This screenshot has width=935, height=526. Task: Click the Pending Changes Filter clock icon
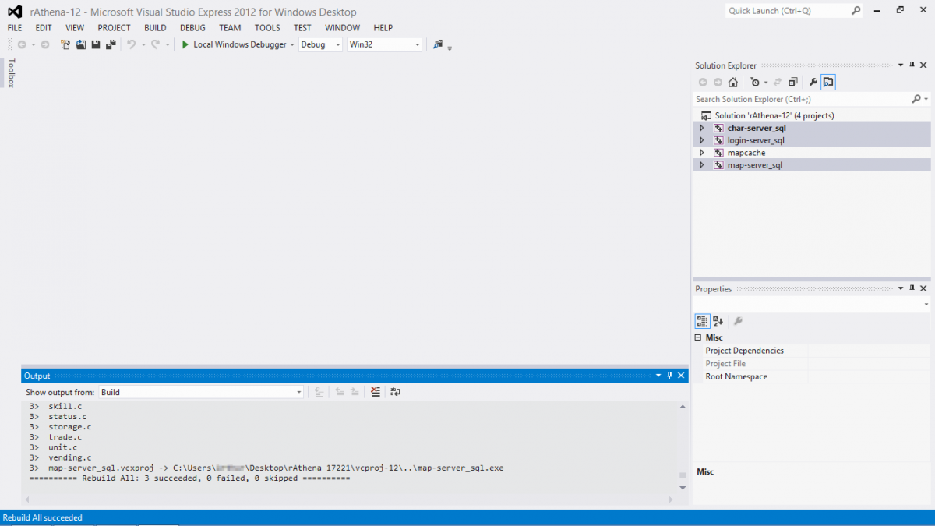(754, 82)
